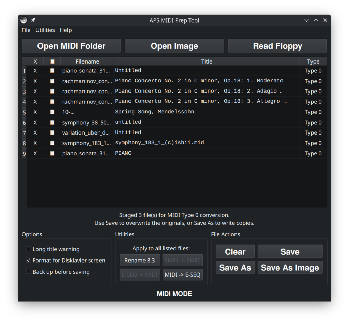Uncheck Format for Disklavier screen
The width and height of the screenshot is (349, 323).
coord(29,261)
